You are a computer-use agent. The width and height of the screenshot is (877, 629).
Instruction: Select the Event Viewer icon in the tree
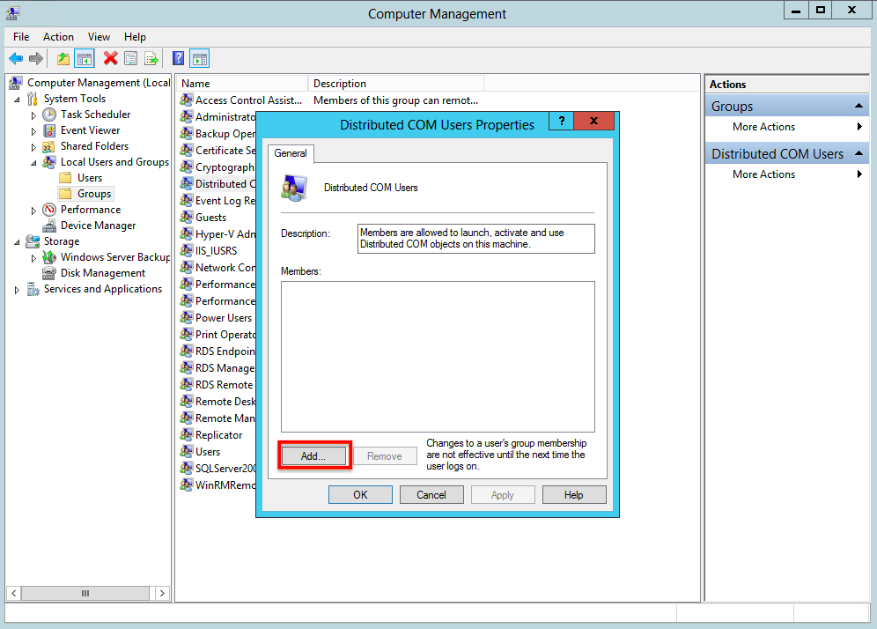point(50,130)
